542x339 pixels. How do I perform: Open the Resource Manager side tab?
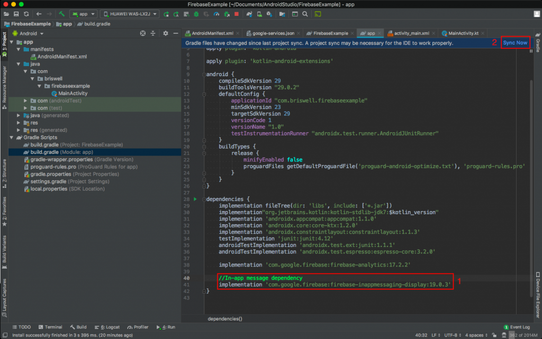[4, 88]
